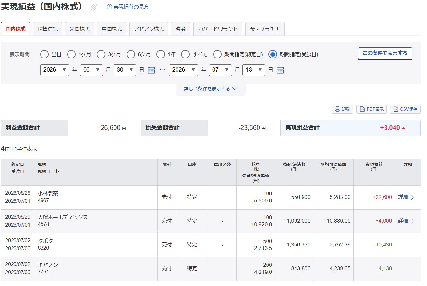427x286 pixels.
Task: Open the end day 13 dropdown
Action: point(254,70)
